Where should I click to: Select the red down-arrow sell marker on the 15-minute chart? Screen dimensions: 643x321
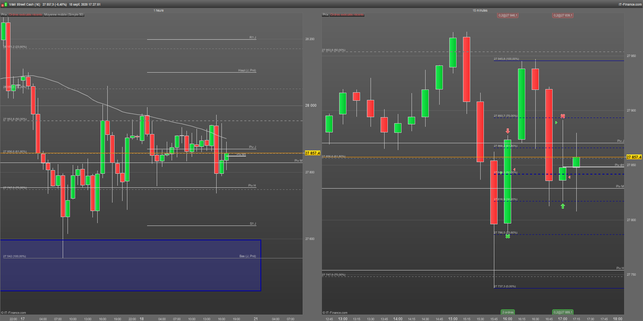[508, 131]
